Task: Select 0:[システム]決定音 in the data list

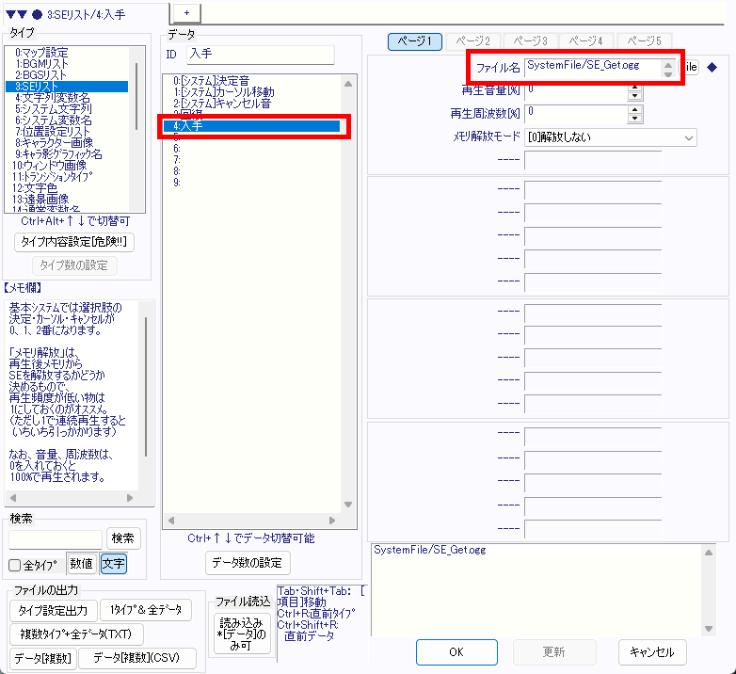Action: 211,81
